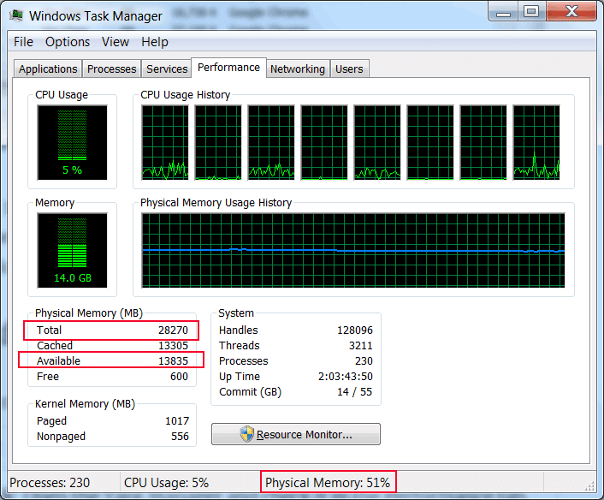Maximize the Task Manager window
Viewport: 604px width, 500px height.
531,12
